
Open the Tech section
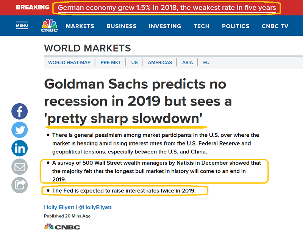pos(201,26)
